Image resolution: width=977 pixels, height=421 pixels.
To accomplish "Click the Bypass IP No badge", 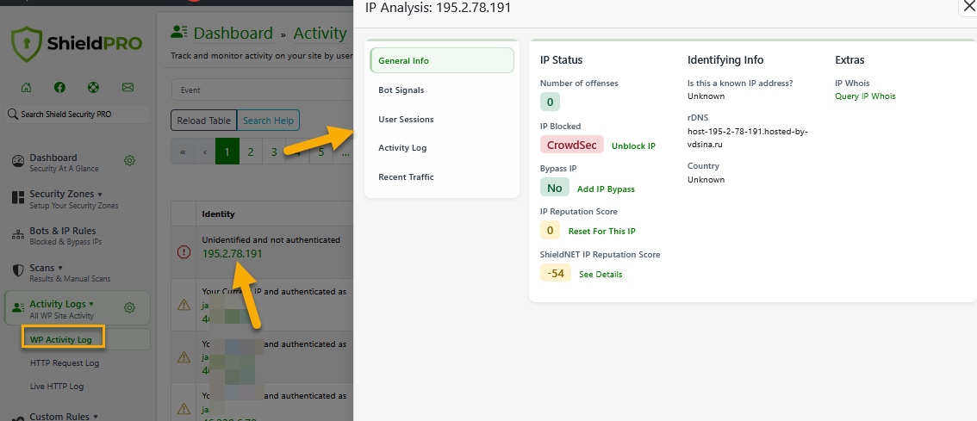I will (555, 188).
